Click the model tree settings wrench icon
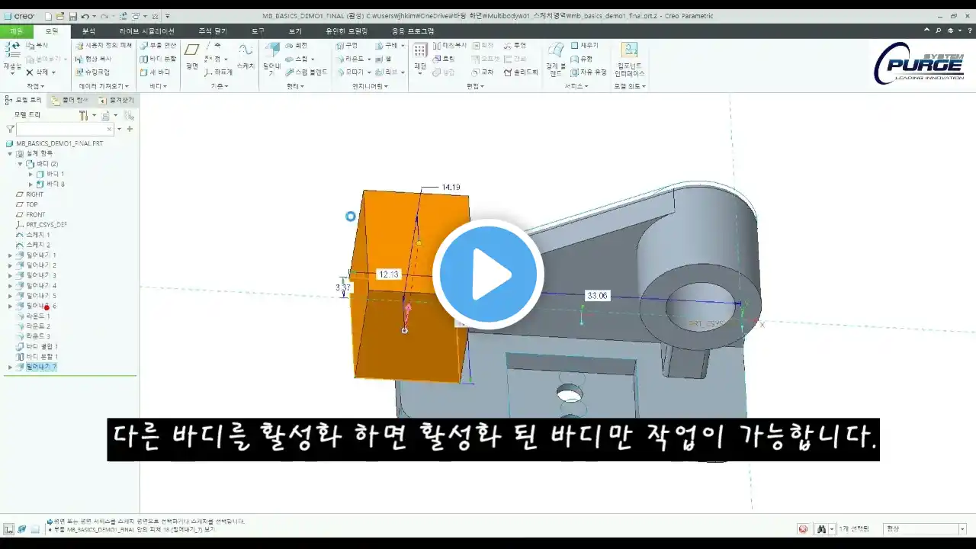This screenshot has height=549, width=976. pyautogui.click(x=84, y=116)
